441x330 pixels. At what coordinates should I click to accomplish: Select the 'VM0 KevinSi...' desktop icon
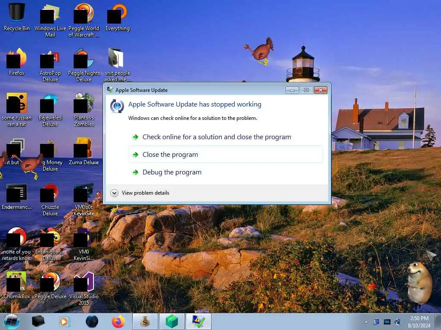tap(84, 244)
